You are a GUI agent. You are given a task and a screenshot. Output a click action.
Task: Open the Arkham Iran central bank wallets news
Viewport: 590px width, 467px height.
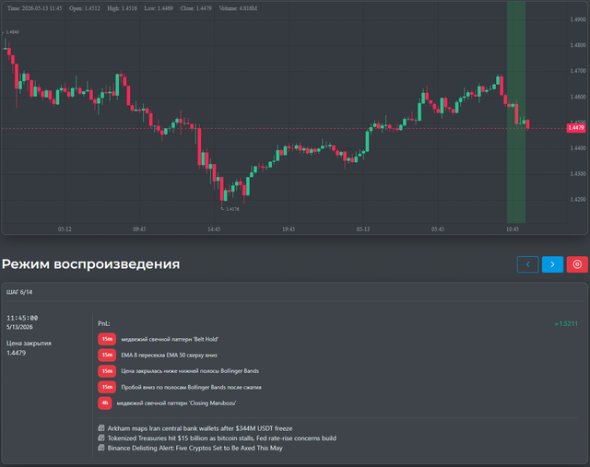pos(200,428)
